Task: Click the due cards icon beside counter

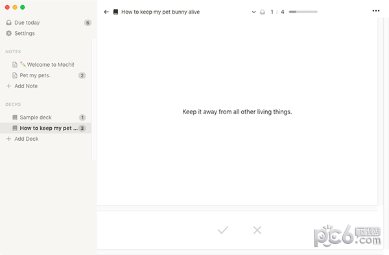Action: (263, 12)
